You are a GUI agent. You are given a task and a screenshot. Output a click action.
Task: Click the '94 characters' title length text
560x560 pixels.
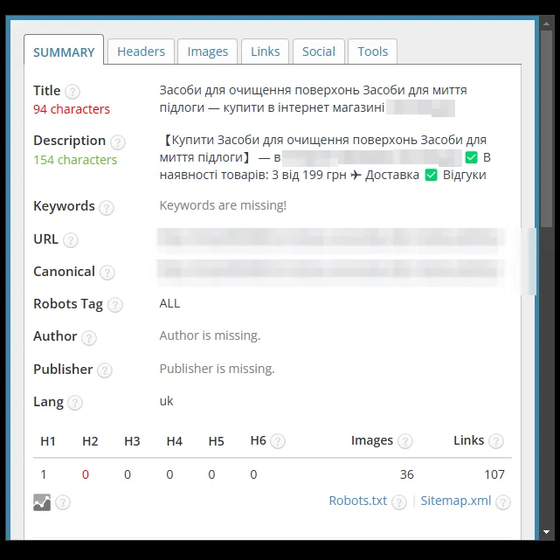[72, 109]
